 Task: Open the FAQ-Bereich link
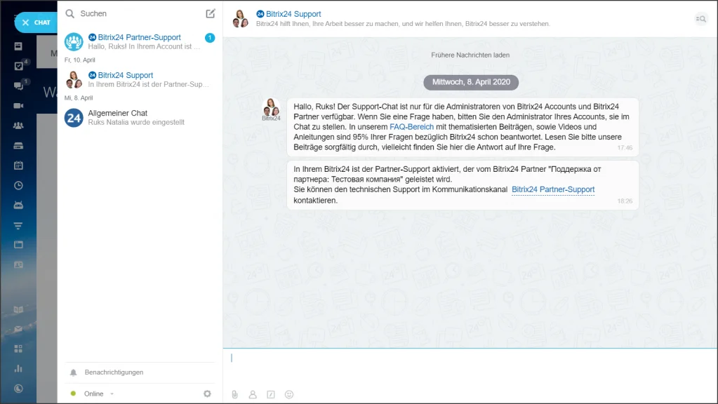411,127
